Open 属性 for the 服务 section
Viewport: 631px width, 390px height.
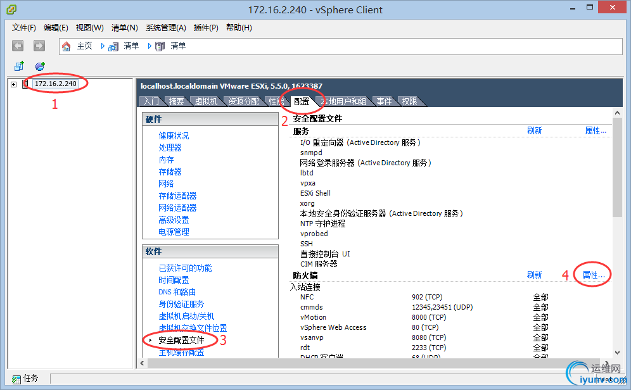click(595, 130)
